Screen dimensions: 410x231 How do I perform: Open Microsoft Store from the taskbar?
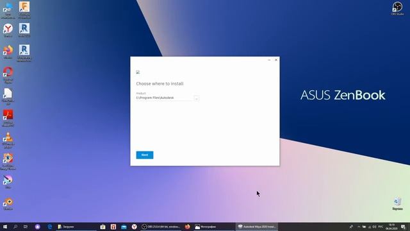click(x=102, y=227)
